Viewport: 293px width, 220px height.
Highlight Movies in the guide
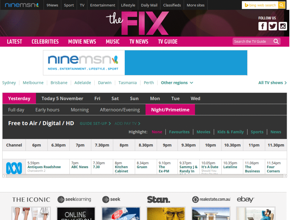[x=203, y=132]
